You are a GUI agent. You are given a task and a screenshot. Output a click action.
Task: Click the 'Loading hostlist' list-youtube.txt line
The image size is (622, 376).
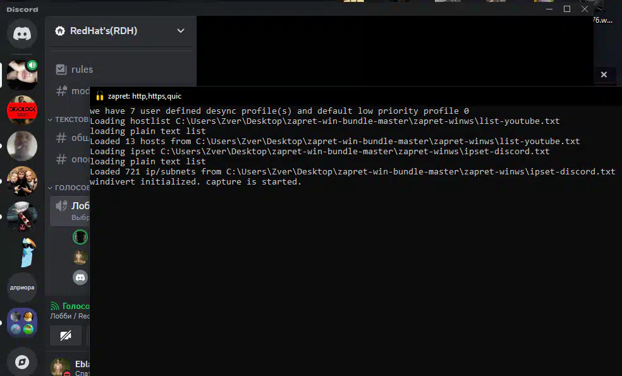[325, 121]
